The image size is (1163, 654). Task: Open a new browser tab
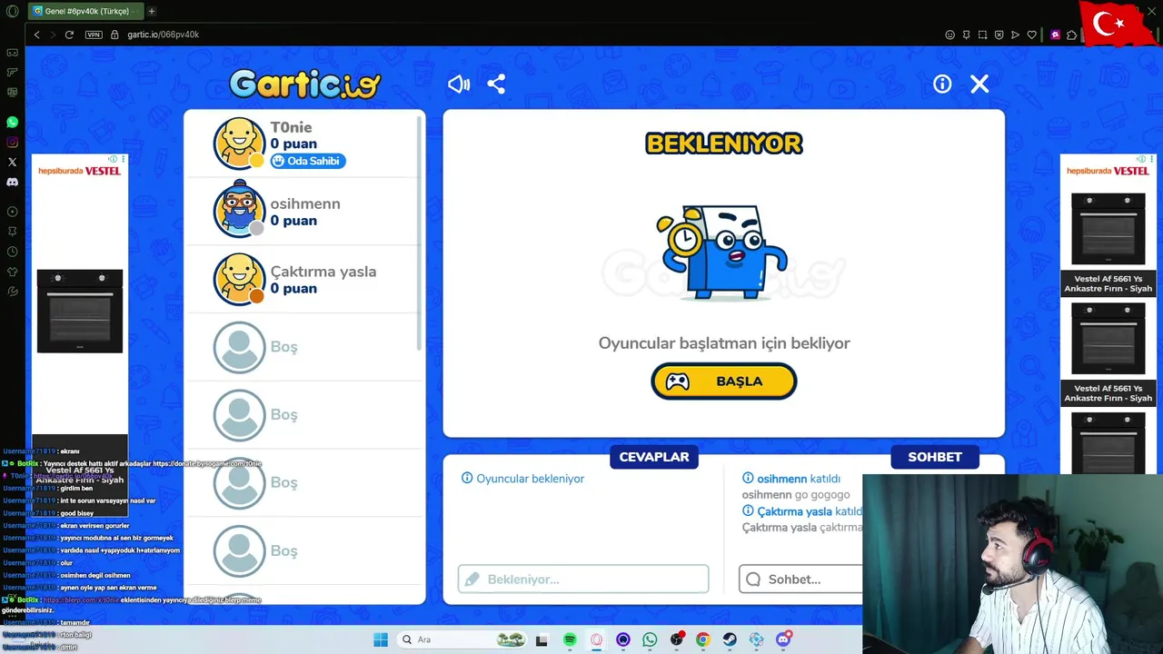coord(152,11)
